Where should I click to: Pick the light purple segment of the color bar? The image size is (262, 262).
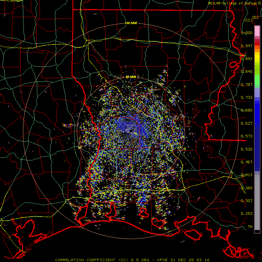257,92
